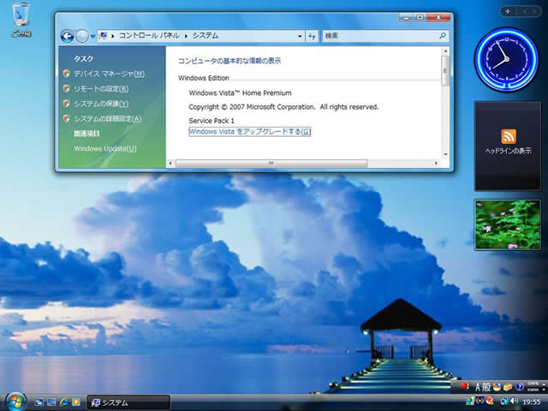Expand the address bar history dropdown
Screen dimensions: 548x411
[x=300, y=36]
